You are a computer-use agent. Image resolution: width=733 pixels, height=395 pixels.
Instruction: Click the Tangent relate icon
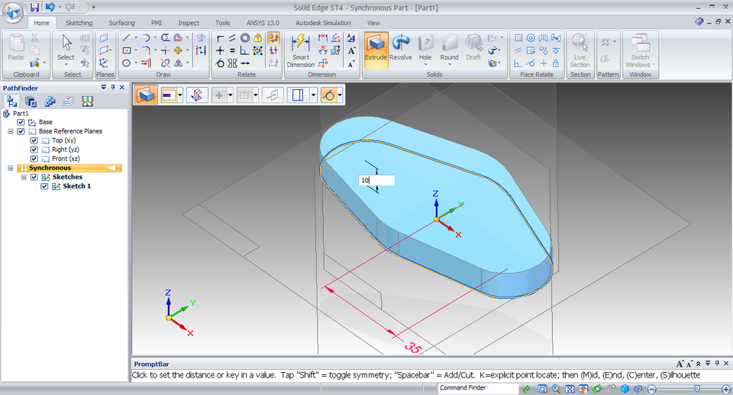[220, 63]
